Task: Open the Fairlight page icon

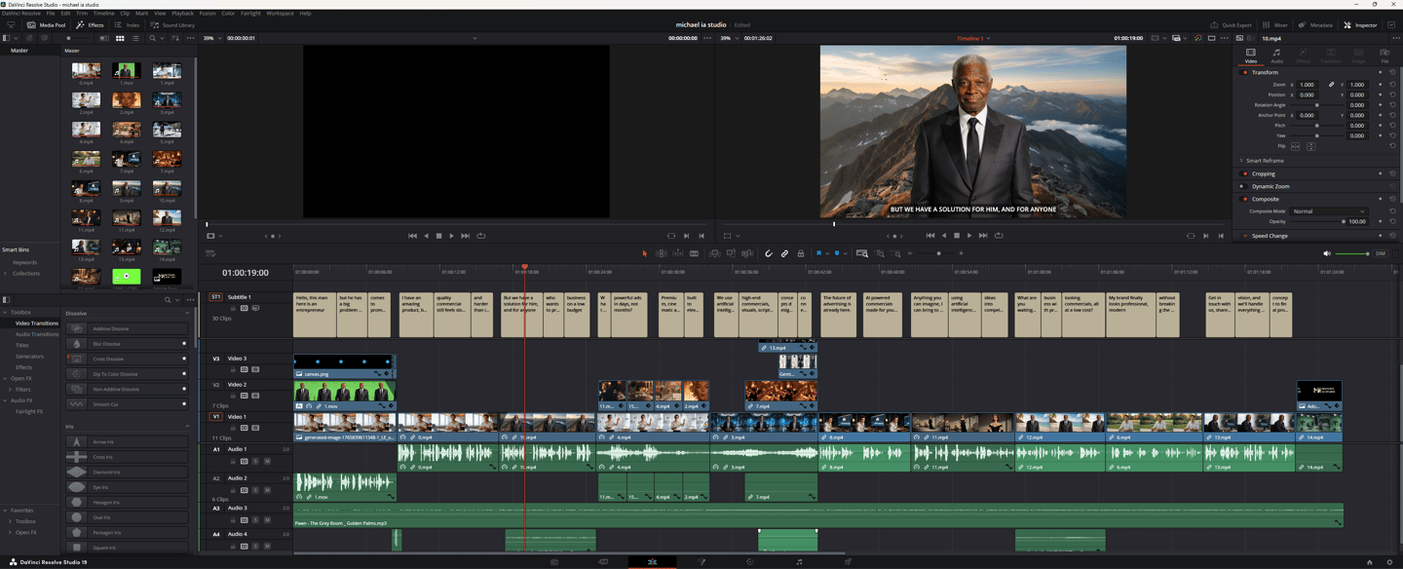Action: [799, 562]
